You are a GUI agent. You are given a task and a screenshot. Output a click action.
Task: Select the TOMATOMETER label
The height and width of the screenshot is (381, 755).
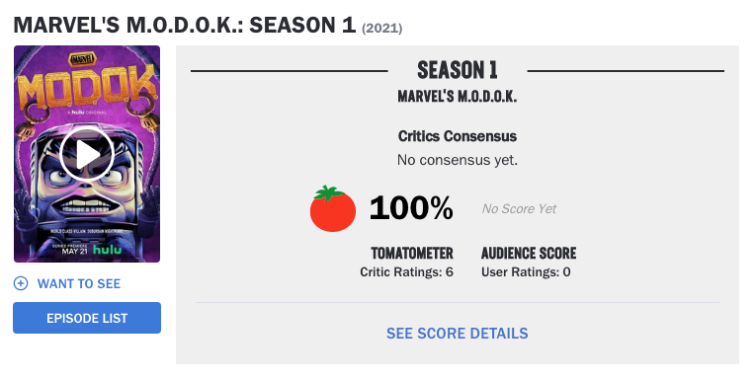tap(412, 253)
